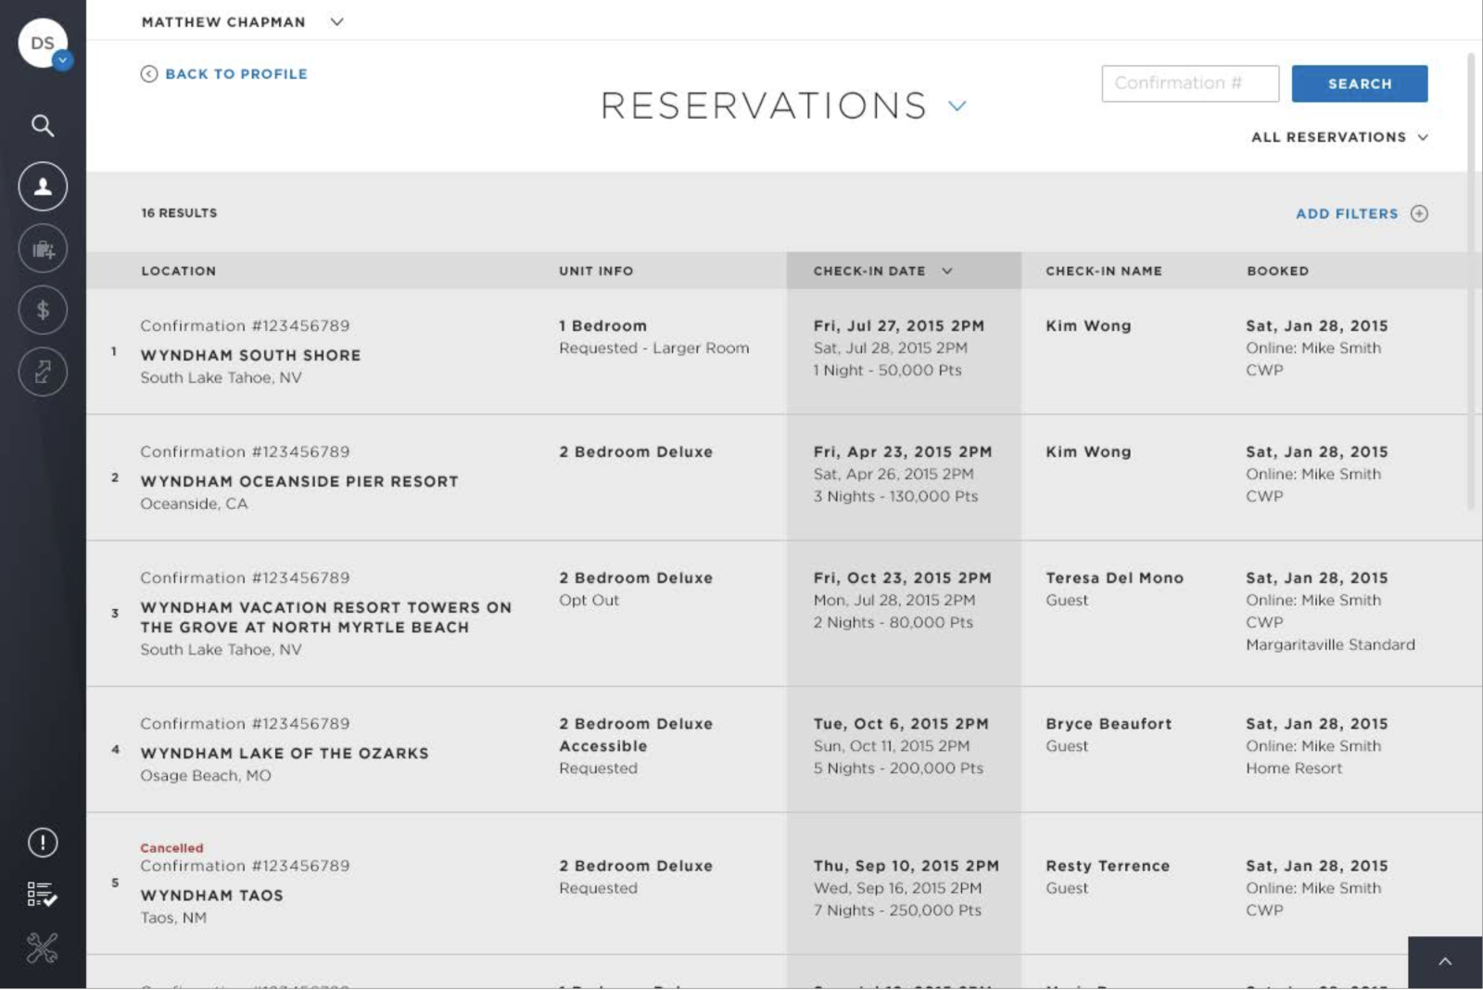This screenshot has width=1483, height=990.
Task: Click the add-booking briefcase icon
Action: pos(42,247)
